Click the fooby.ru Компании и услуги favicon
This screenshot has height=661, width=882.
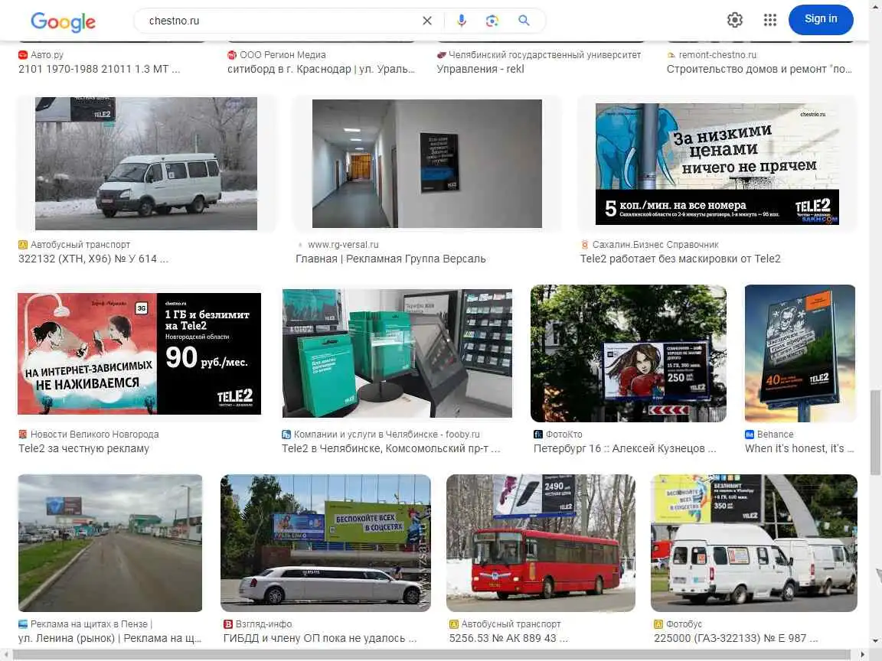click(286, 435)
